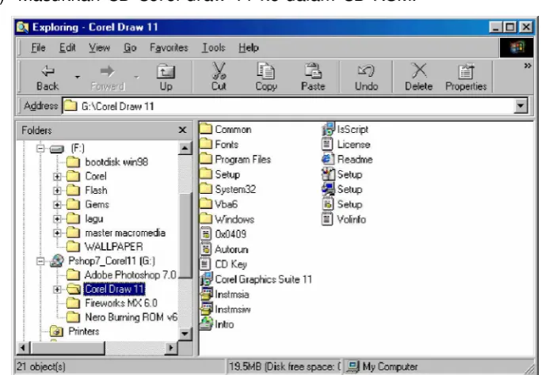541x375 pixels.
Task: Select the Instmsiw file
Action: tap(226, 309)
